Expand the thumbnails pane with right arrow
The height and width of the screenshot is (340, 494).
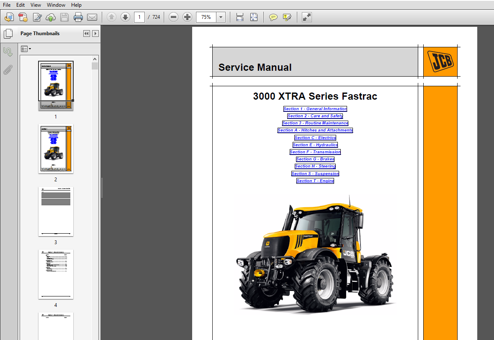95,33
